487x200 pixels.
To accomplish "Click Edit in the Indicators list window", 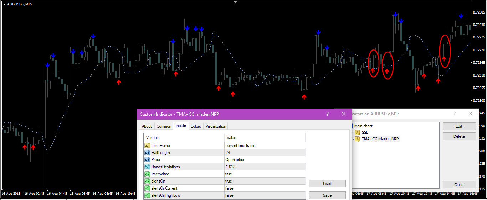I will (x=459, y=126).
